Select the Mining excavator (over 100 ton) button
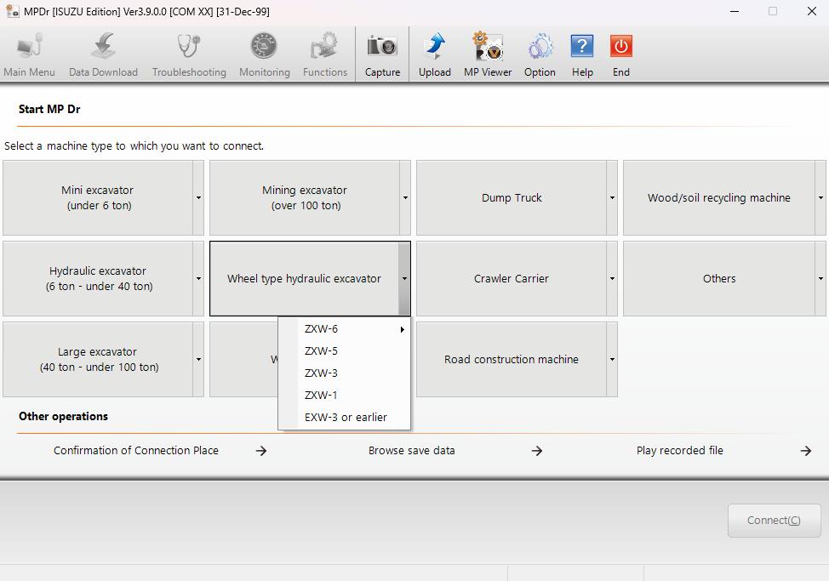This screenshot has width=829, height=581. 305,197
